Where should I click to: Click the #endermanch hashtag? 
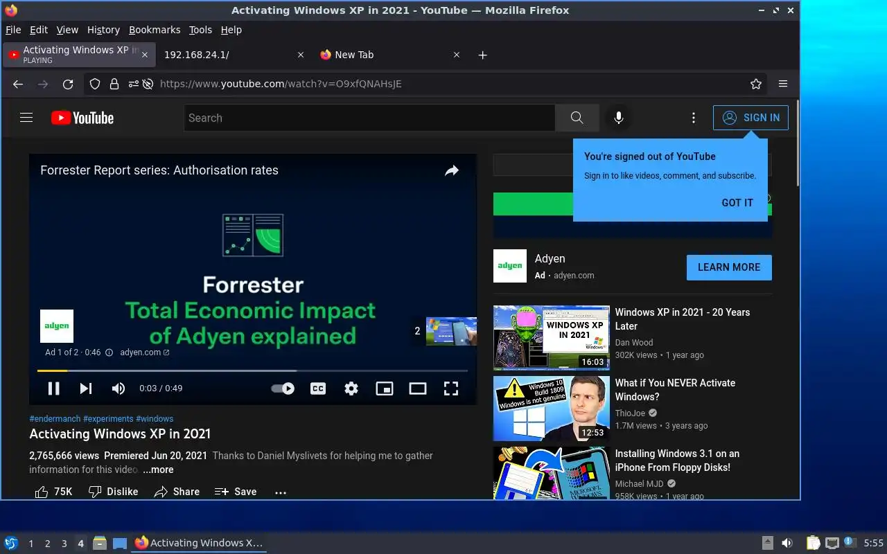tap(55, 419)
